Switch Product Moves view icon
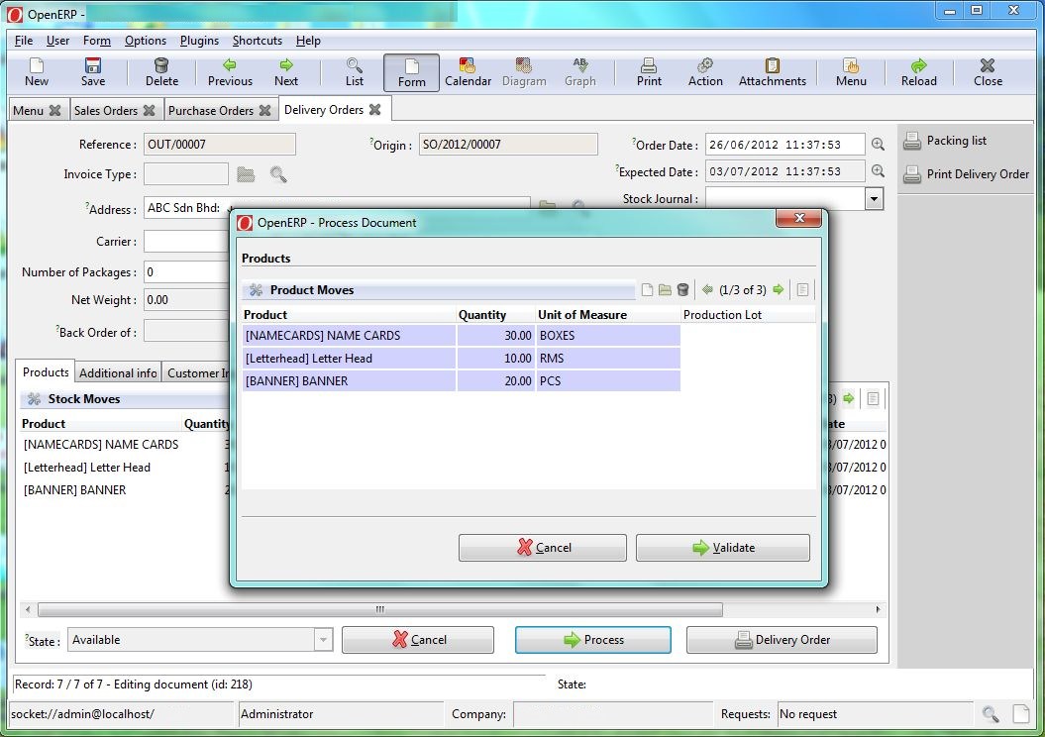This screenshot has height=737, width=1045. pyautogui.click(x=802, y=290)
